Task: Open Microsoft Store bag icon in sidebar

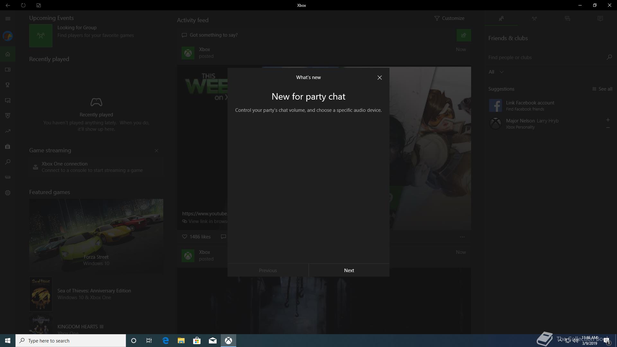Action: 8,147
